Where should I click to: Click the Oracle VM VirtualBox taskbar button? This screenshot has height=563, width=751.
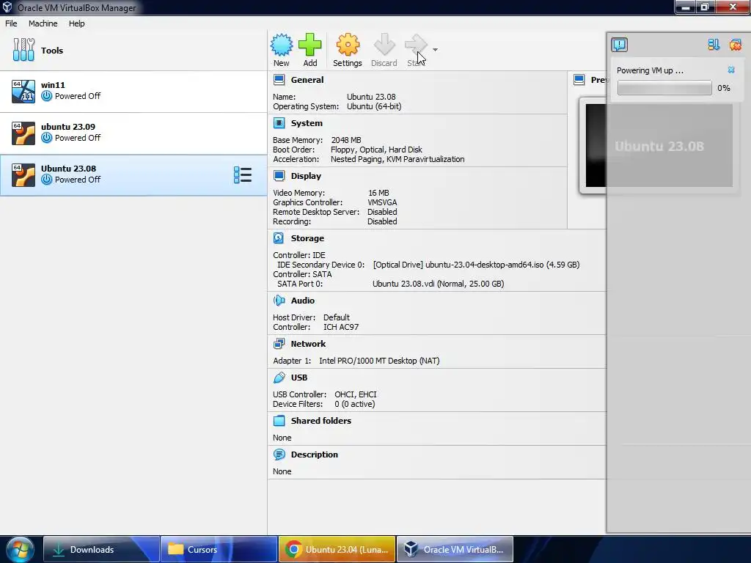point(455,549)
